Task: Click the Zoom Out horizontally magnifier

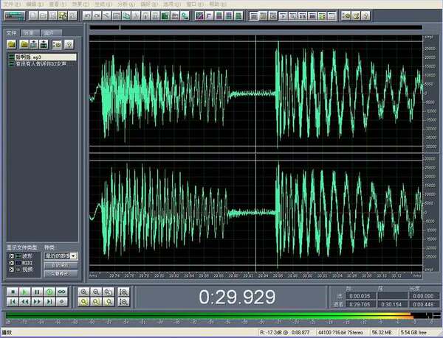Action: pos(97,292)
